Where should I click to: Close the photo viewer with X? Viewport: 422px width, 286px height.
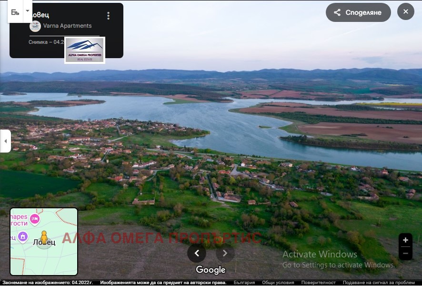coord(405,12)
